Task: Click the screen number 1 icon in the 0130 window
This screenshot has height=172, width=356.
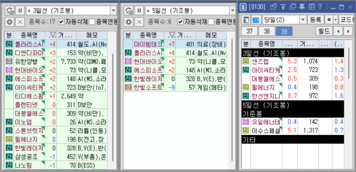Action: pos(243,7)
